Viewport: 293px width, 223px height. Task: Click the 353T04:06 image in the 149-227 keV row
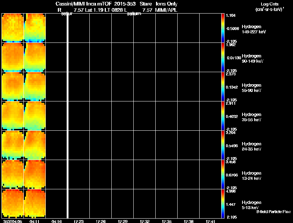click(x=12, y=28)
